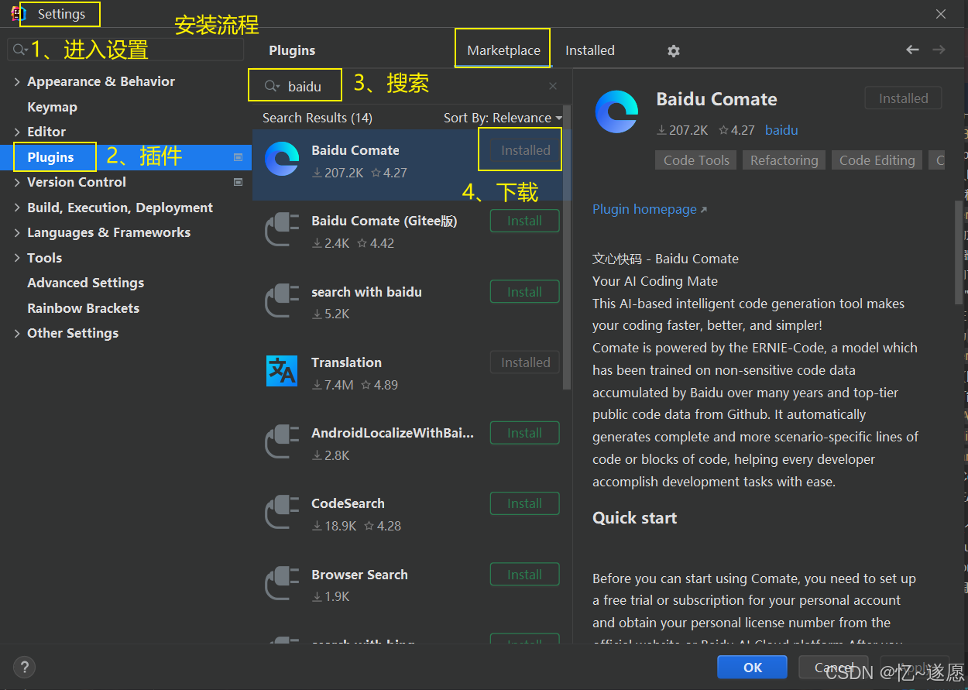Confirm with the OK button
The width and height of the screenshot is (968, 690).
click(752, 668)
